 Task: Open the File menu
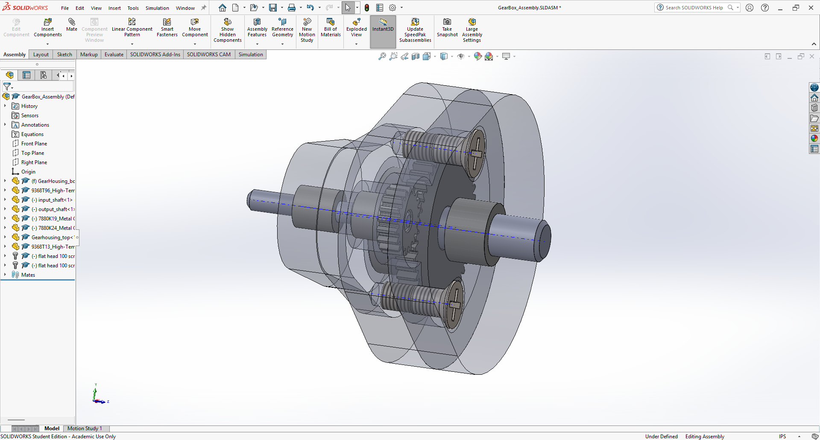65,8
